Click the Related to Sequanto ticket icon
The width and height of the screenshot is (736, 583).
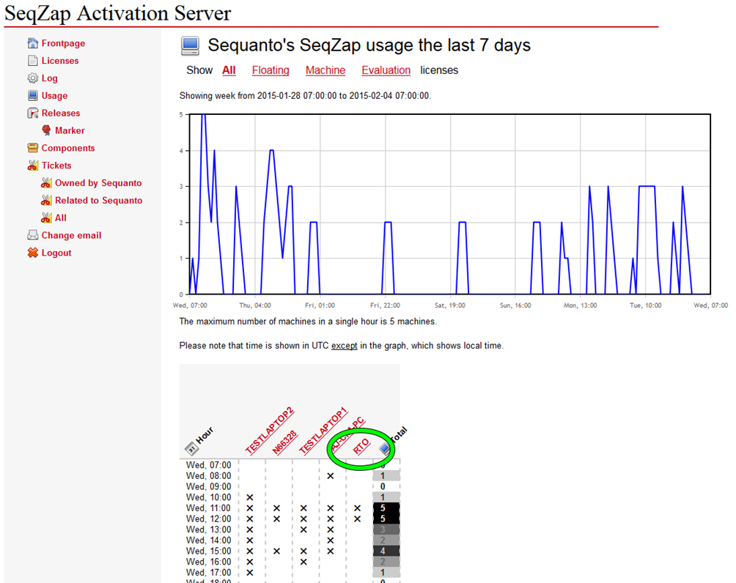(x=46, y=200)
